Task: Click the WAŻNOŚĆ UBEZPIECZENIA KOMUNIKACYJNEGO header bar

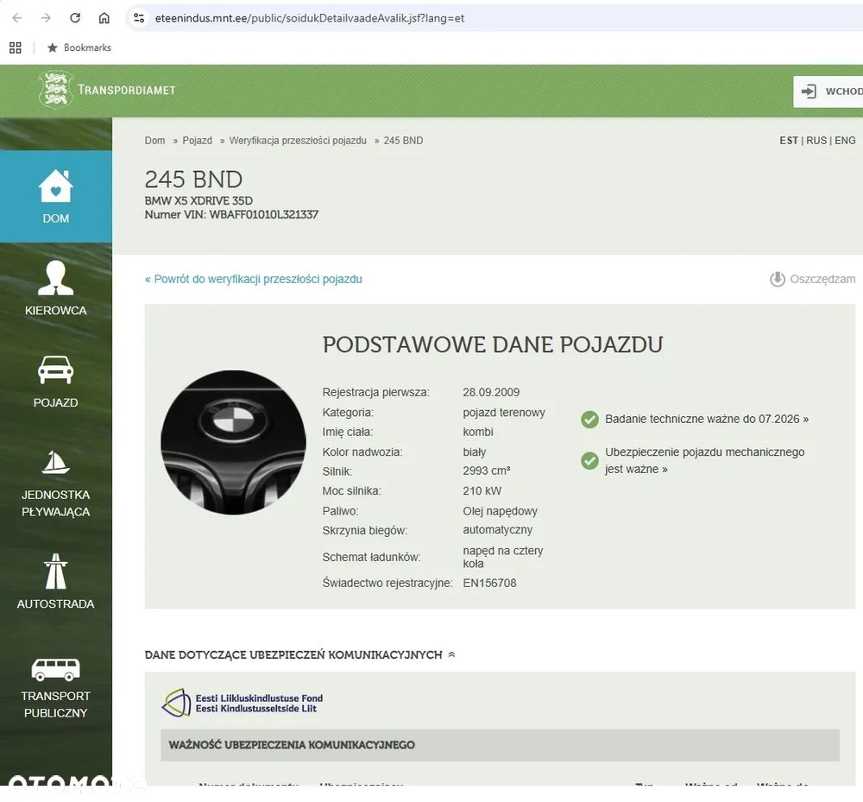Action: [500, 745]
